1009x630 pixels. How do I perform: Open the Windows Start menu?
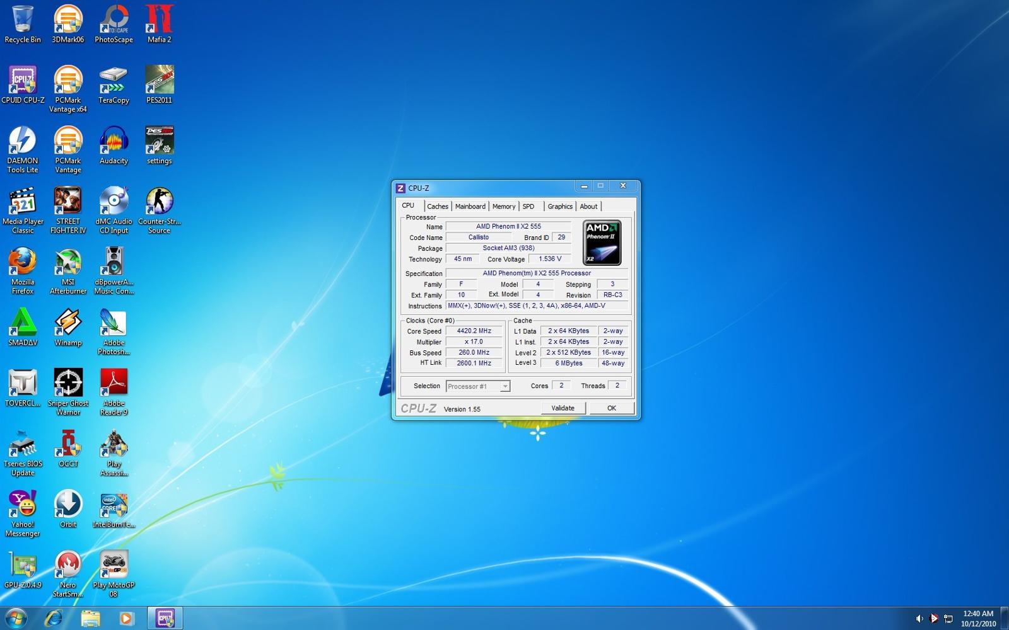pos(16,619)
